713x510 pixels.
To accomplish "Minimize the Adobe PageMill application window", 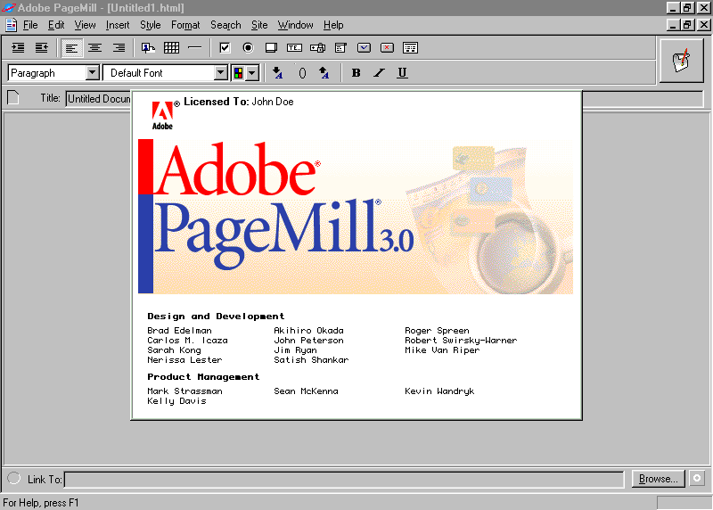I will 674,7.
